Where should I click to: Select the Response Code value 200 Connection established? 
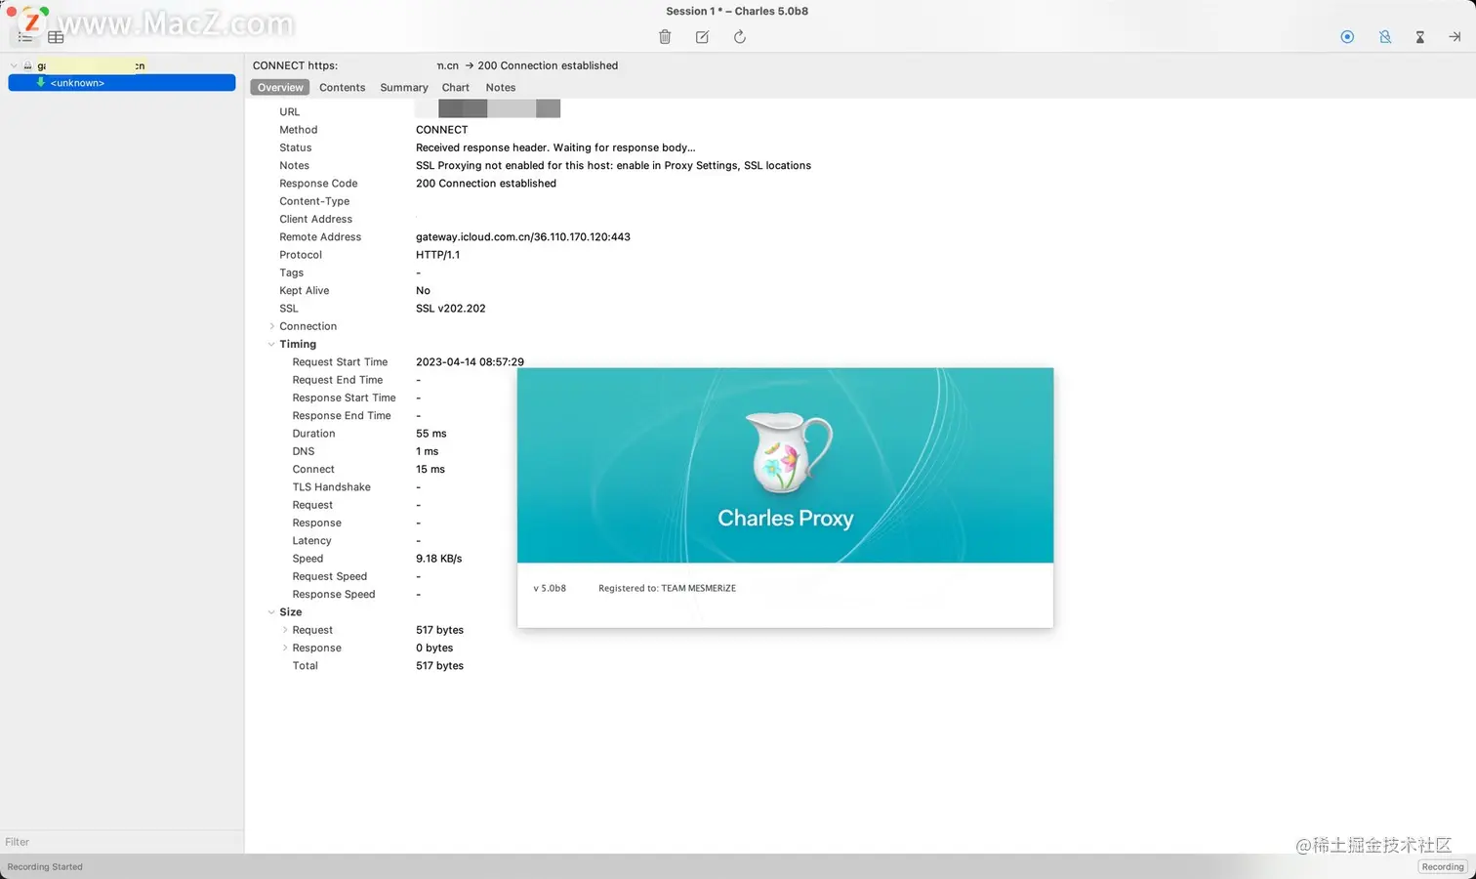point(486,184)
